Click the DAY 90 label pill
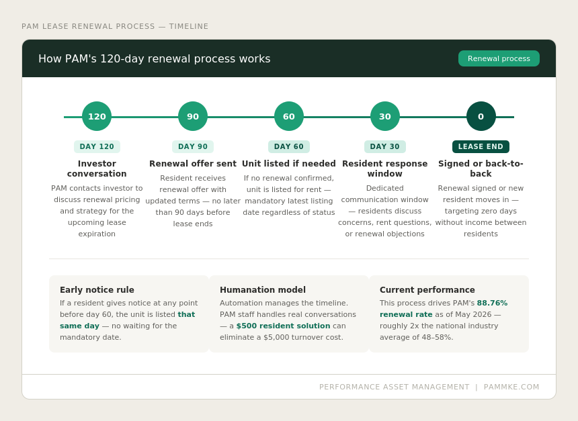 [193, 146]
